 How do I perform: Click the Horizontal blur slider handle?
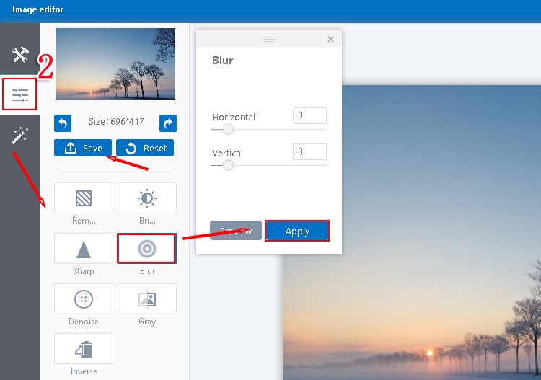[228, 130]
